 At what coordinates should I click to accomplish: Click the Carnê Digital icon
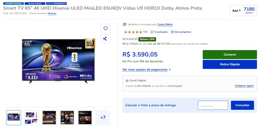coord(127,81)
